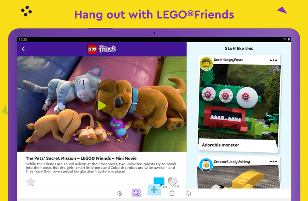Viewport: 308px width, 201px height.
Task: Click the LEGO Friends logo
Action: pos(102,49)
